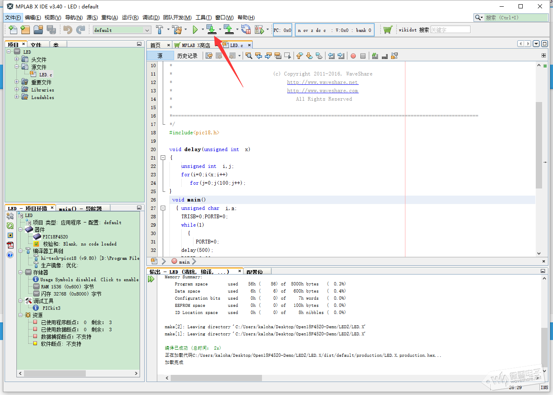Click the New File toolbar icon
This screenshot has width=553, height=395.
13,30
